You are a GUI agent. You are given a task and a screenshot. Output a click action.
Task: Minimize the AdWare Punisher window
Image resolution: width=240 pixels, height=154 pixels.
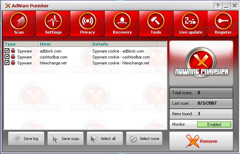tap(226, 6)
